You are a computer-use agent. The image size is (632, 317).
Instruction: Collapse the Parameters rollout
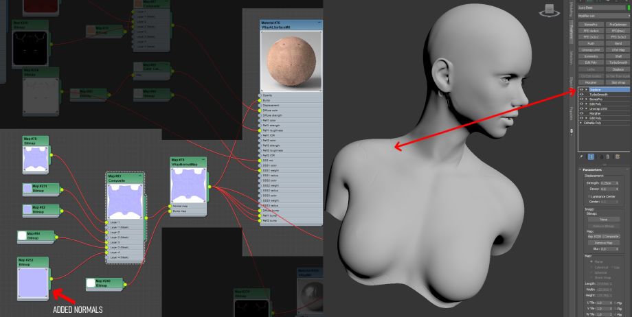coord(580,169)
